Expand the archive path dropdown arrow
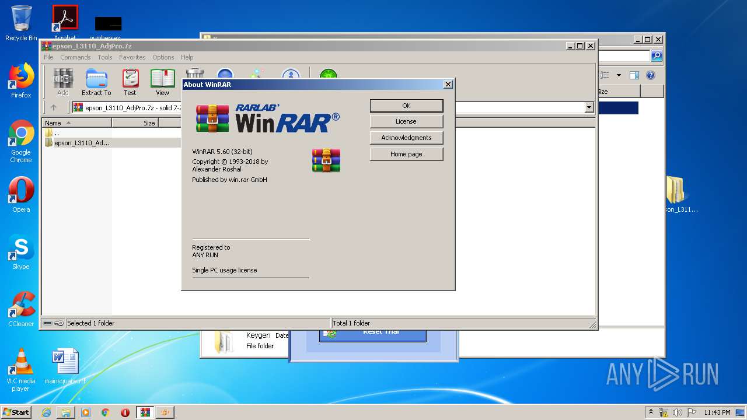 point(589,107)
